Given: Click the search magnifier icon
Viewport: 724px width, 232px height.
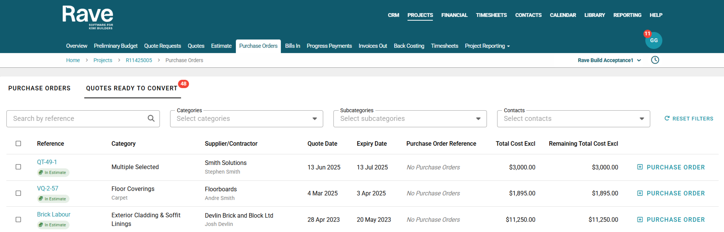Looking at the screenshot, I should pyautogui.click(x=151, y=119).
